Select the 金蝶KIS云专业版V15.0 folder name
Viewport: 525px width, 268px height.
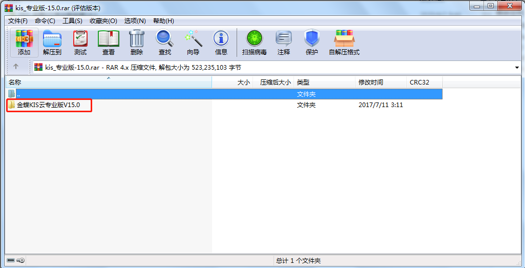[x=49, y=105]
